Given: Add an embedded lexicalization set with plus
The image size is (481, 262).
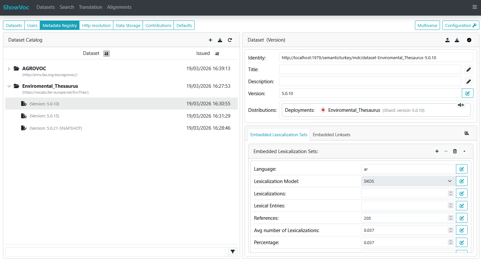Looking at the screenshot, I should pyautogui.click(x=437, y=151).
